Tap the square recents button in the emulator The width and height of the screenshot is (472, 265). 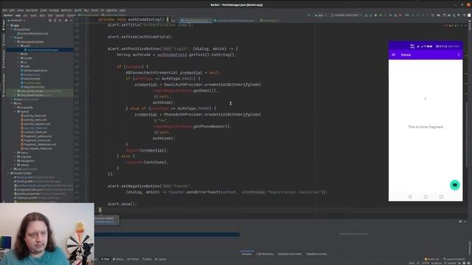[441, 197]
